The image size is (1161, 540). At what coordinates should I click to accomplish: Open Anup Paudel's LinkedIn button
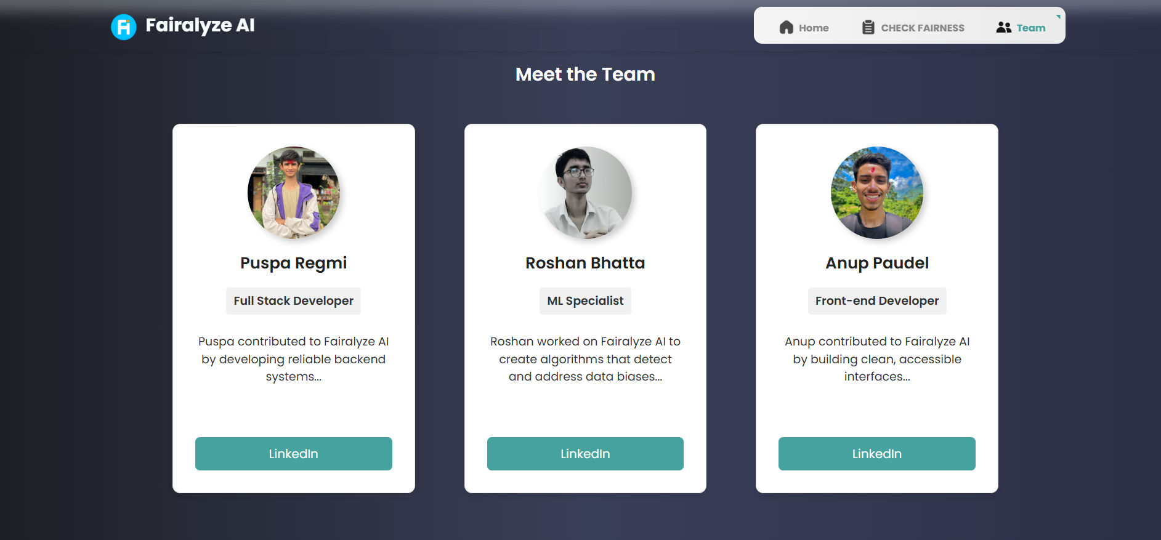point(877,454)
